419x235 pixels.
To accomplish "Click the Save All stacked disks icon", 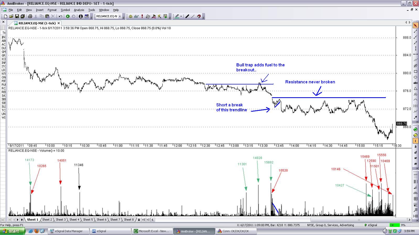I will coord(23,16).
